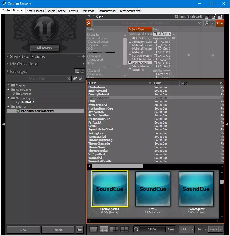The image size is (230, 236).
Task: Open the Sort by Name dropdown
Action: [221, 229]
